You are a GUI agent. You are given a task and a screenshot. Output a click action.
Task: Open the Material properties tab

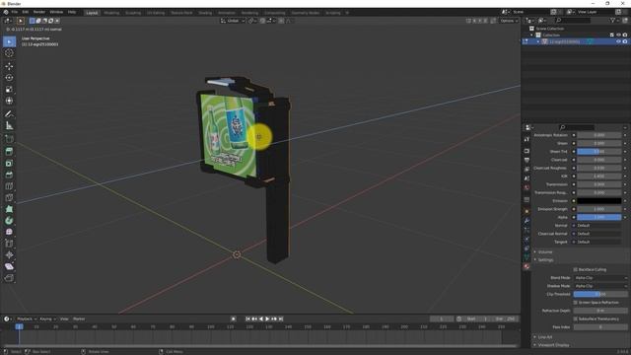526,266
